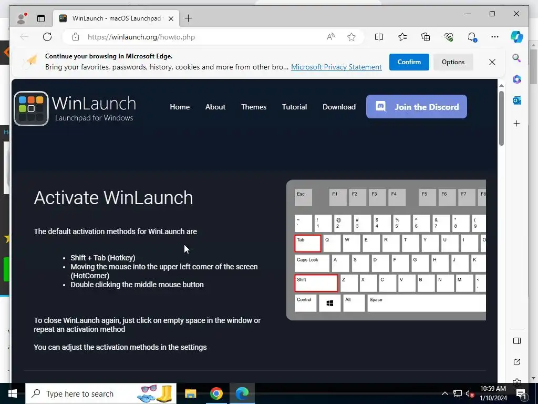Open notifications bell icon
The image size is (538, 404).
tap(472, 37)
